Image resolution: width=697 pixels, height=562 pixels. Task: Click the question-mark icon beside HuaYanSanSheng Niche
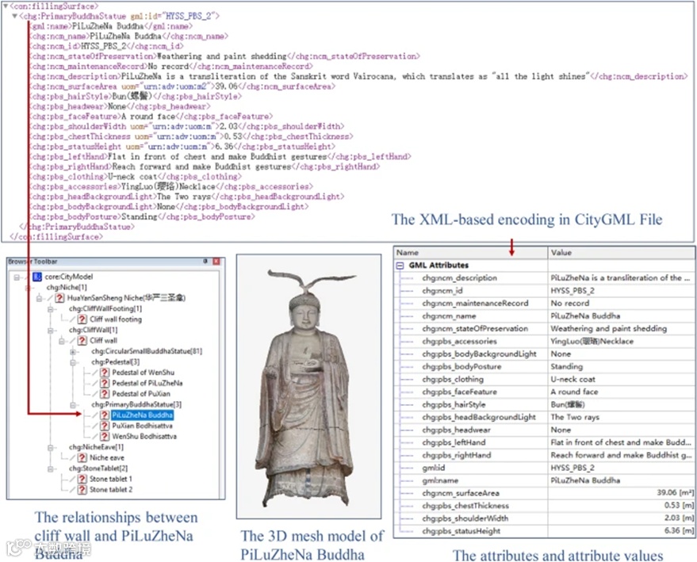[59, 298]
